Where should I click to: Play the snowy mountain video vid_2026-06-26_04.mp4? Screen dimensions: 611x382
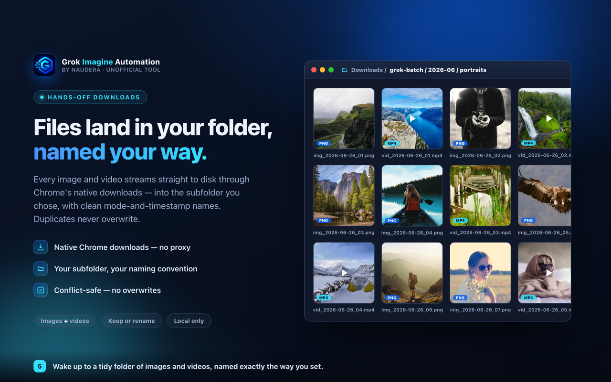pyautogui.click(x=344, y=273)
